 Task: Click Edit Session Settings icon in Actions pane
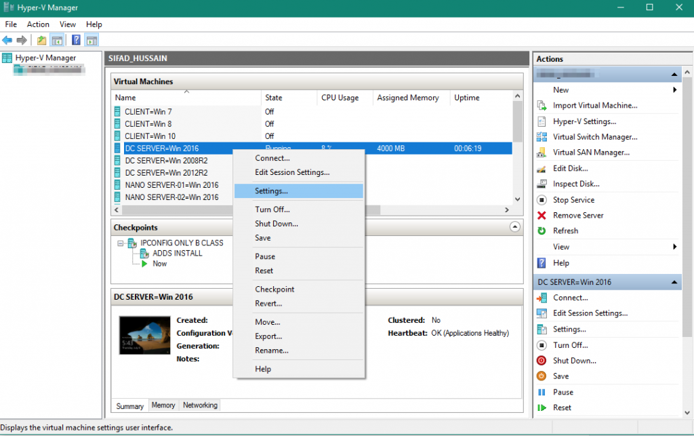(542, 313)
